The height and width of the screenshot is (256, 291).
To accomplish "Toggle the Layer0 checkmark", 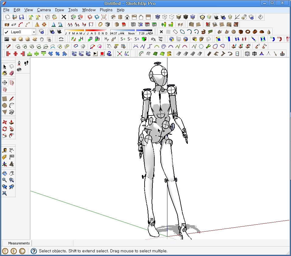I will click(x=6, y=32).
